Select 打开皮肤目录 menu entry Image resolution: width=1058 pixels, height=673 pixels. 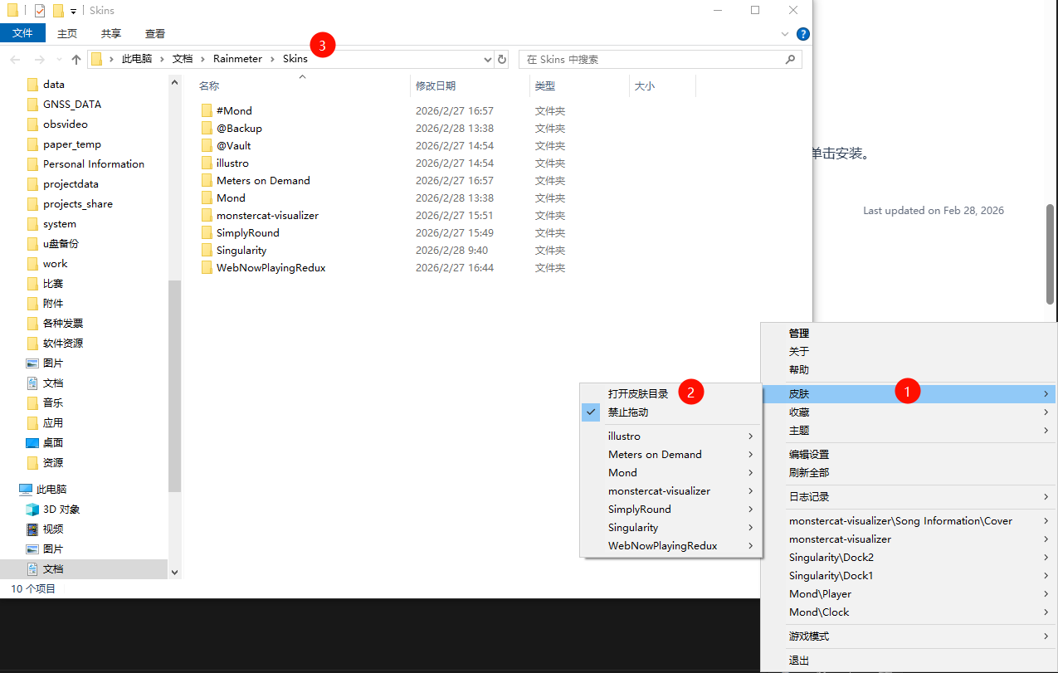pyautogui.click(x=637, y=394)
